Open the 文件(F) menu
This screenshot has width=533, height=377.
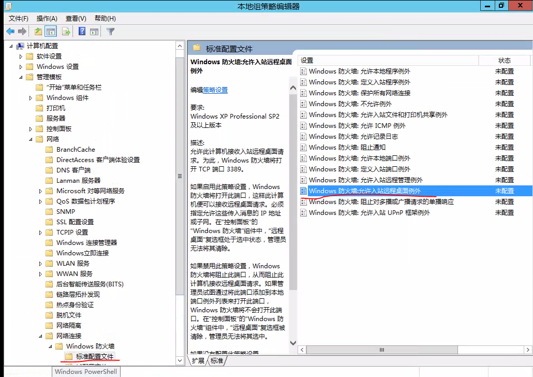[x=19, y=18]
